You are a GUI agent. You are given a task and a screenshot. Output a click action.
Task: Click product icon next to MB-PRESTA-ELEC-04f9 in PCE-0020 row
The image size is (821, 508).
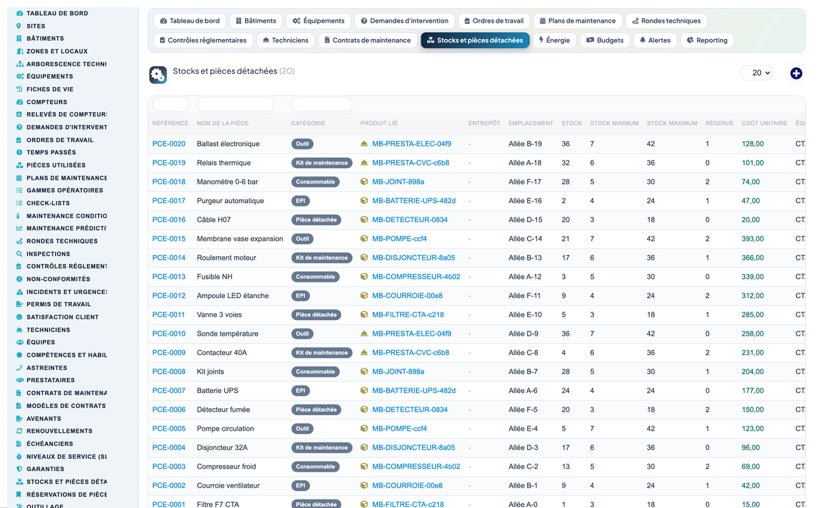point(364,144)
